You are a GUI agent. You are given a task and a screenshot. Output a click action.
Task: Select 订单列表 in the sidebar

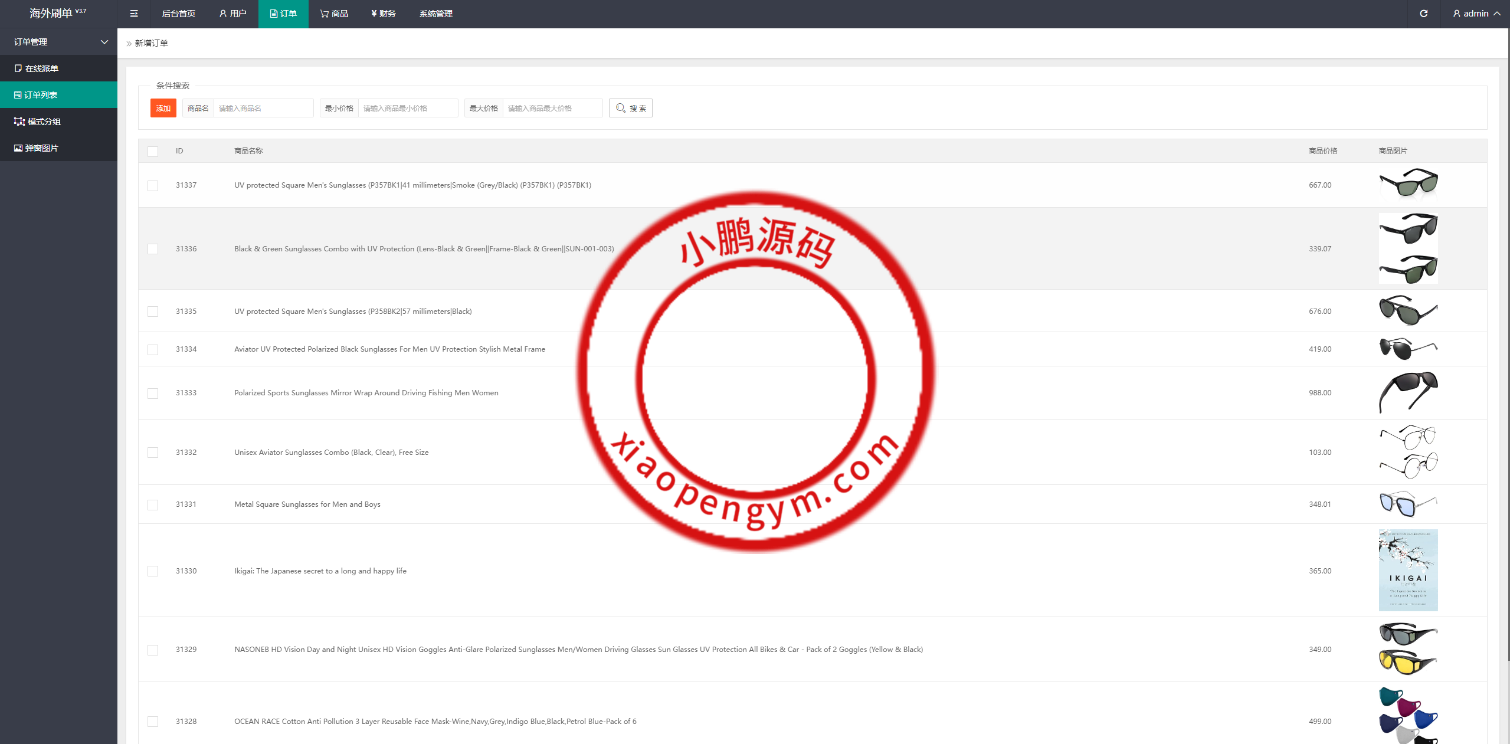(40, 95)
